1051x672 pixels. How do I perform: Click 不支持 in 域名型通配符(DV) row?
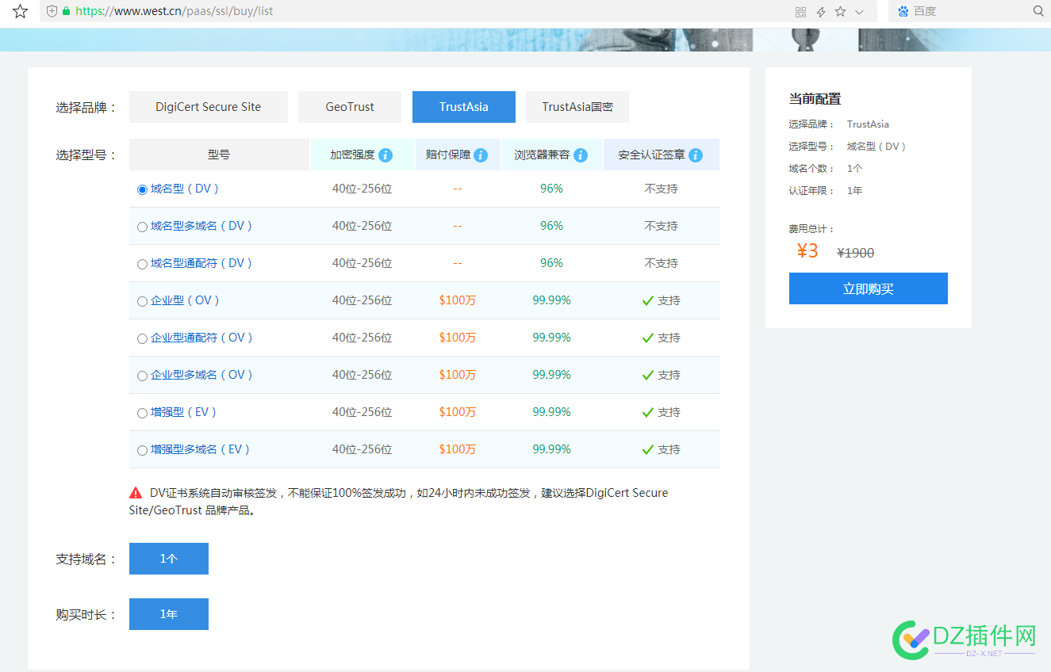coord(662,263)
